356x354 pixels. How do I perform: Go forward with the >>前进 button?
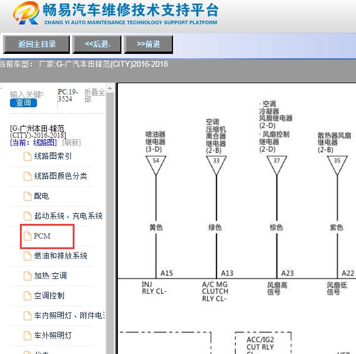pos(148,44)
